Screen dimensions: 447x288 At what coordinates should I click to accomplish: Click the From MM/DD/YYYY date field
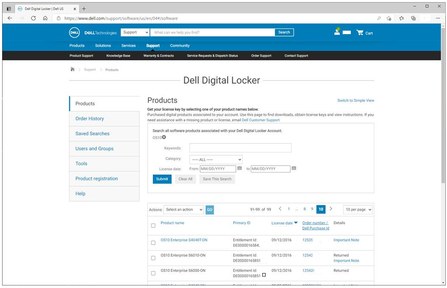pyautogui.click(x=218, y=169)
